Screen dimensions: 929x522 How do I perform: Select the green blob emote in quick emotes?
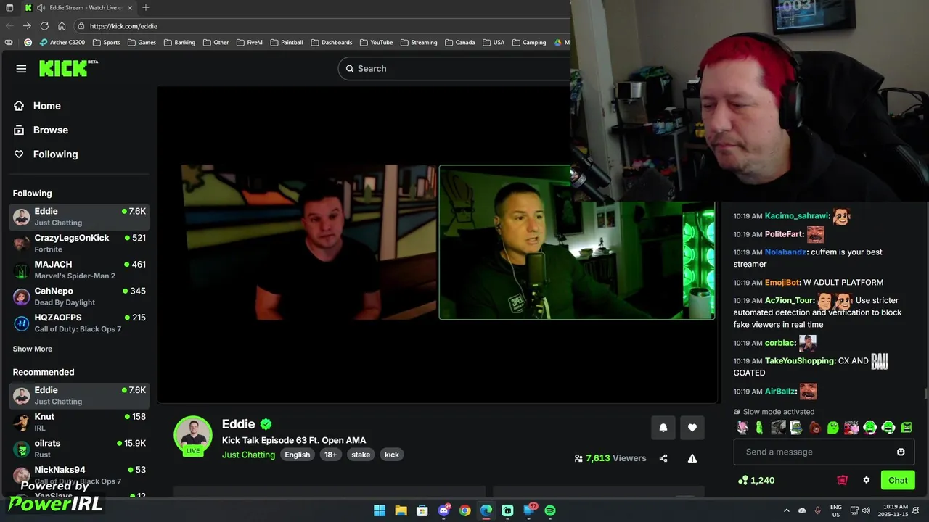click(832, 428)
